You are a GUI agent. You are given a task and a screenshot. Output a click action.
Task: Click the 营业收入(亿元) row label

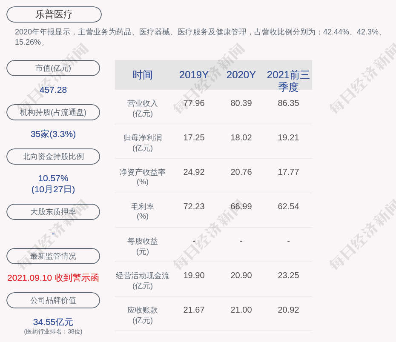pyautogui.click(x=142, y=108)
